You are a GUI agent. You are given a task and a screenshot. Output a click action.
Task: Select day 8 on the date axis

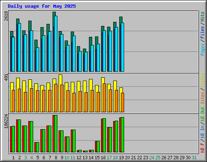(56, 158)
